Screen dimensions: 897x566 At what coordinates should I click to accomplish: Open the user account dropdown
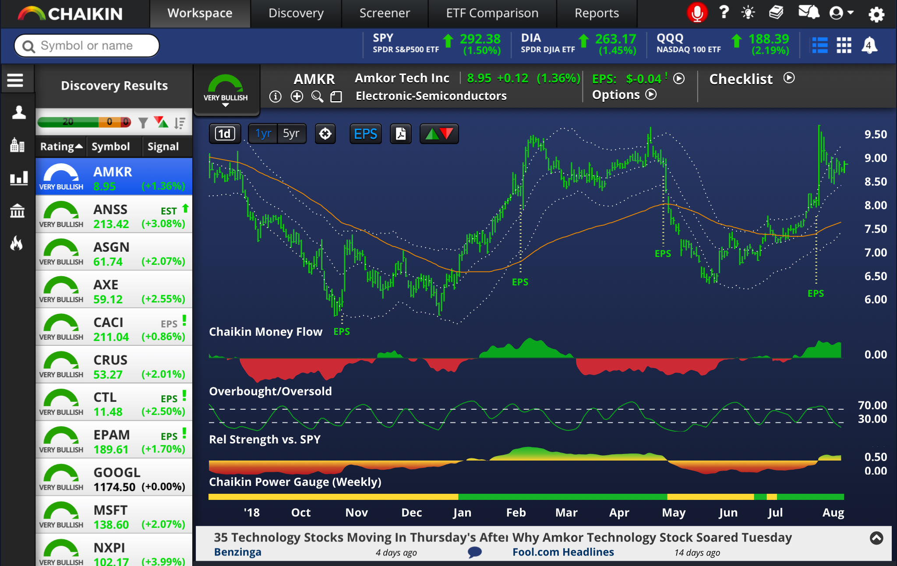[841, 13]
